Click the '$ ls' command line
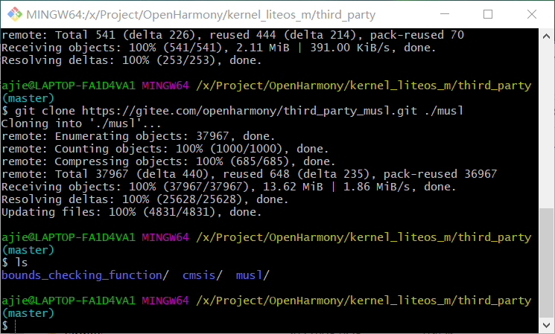 [14, 263]
